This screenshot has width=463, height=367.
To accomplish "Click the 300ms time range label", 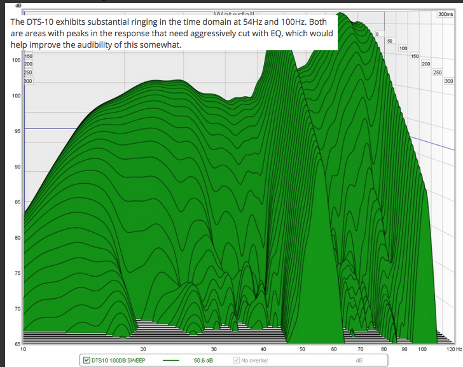I will click(446, 14).
